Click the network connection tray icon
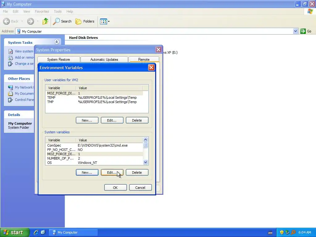Image resolution: width=316 pixels, height=237 pixels. click(x=288, y=233)
